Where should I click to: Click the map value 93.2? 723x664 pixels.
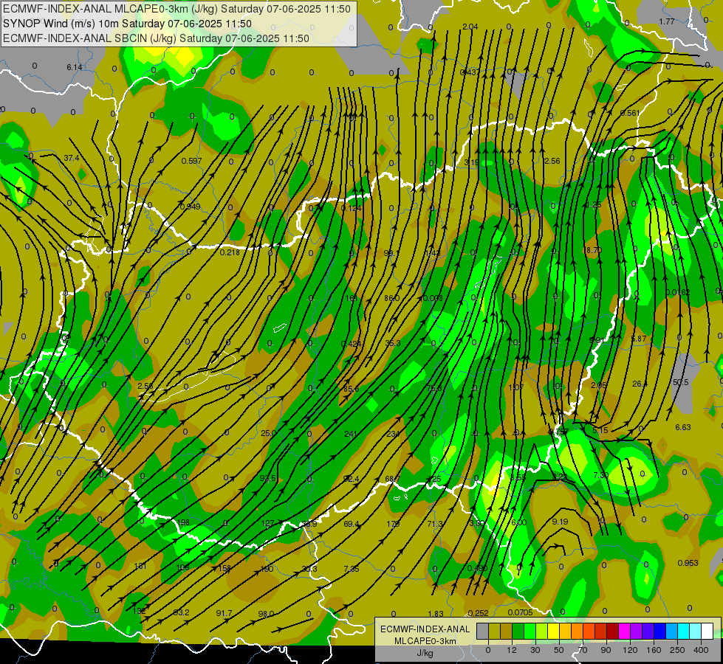point(181,612)
